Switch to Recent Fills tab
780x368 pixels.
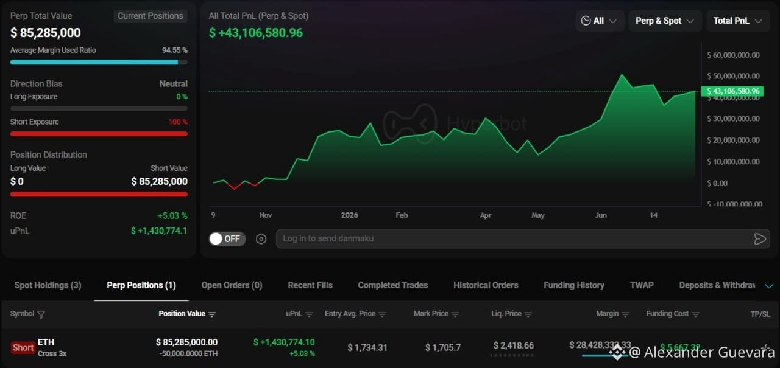click(310, 285)
